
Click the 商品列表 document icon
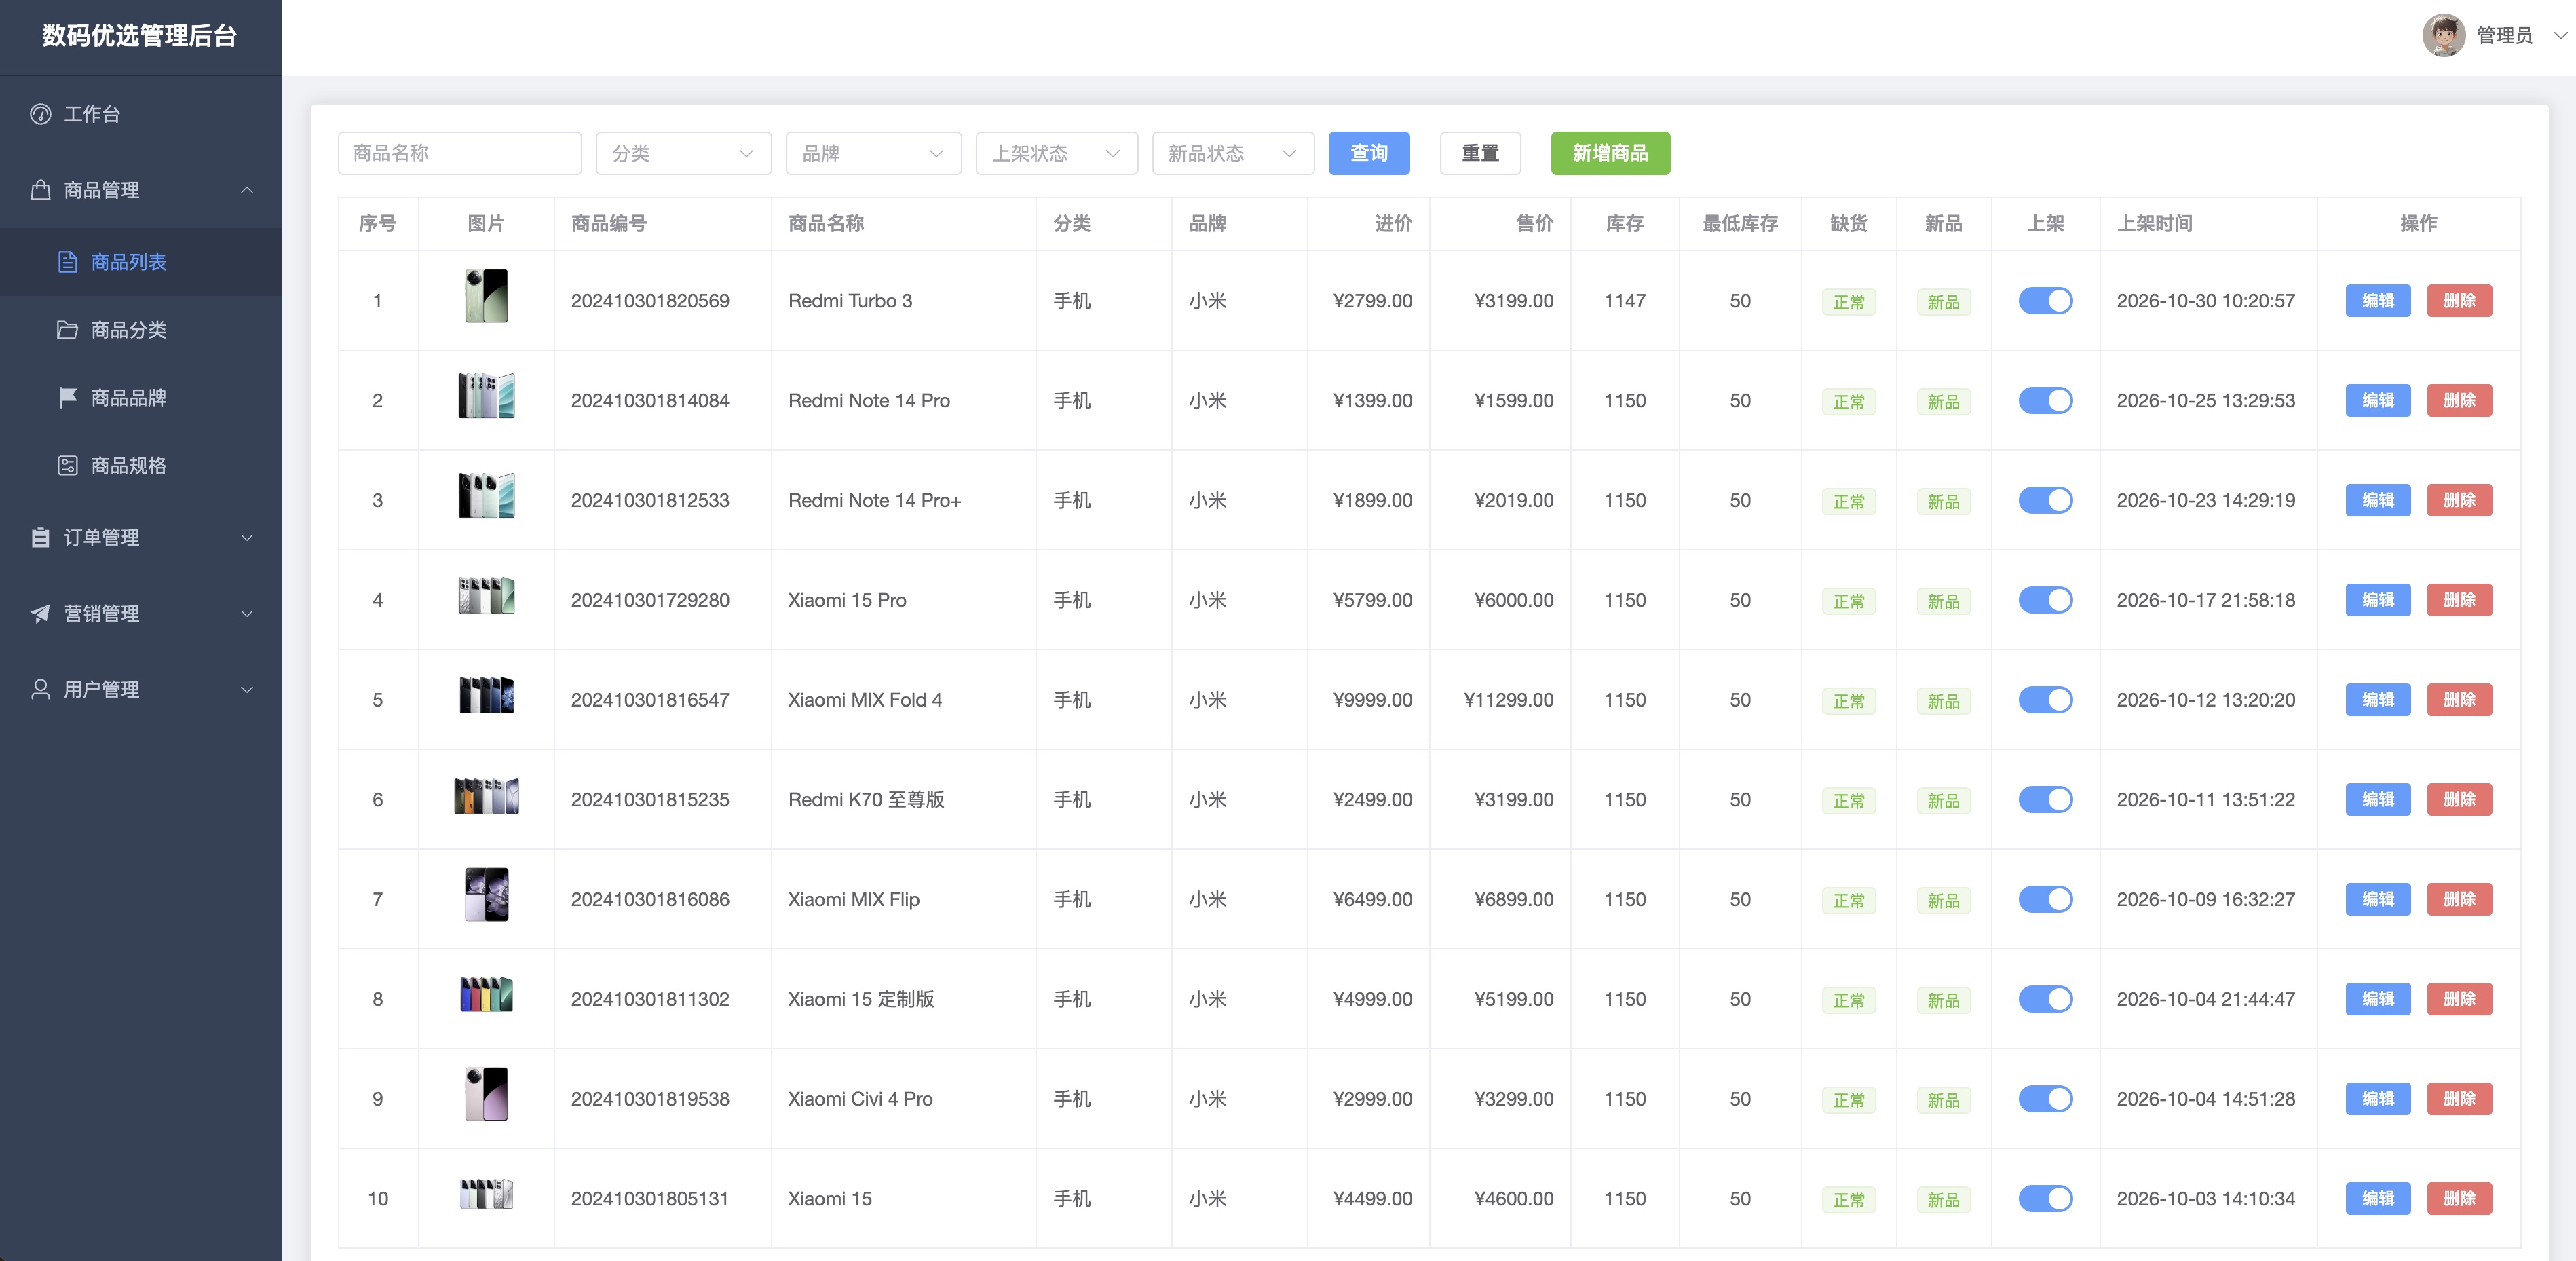click(67, 262)
